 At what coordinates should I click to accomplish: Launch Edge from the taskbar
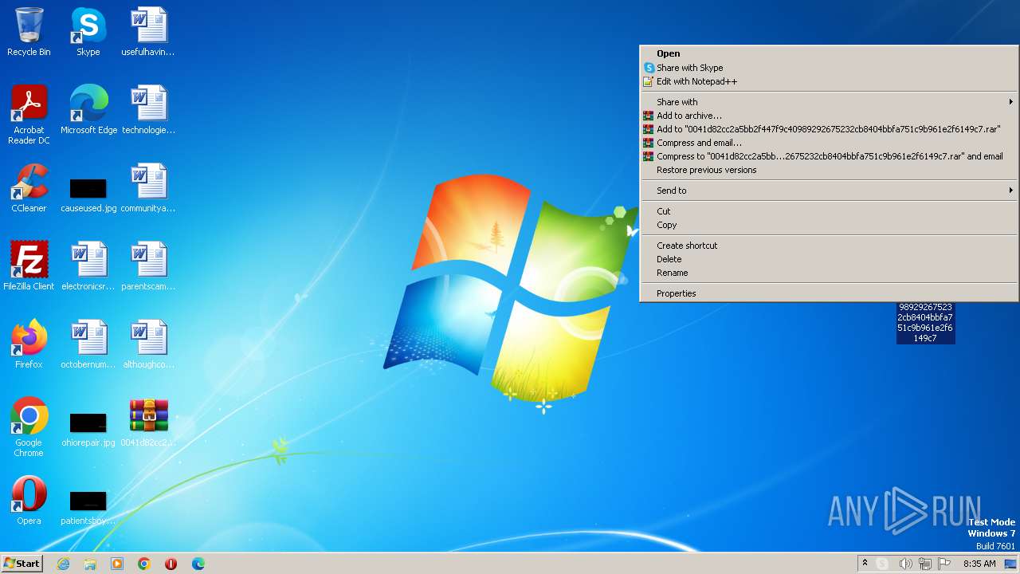[198, 564]
